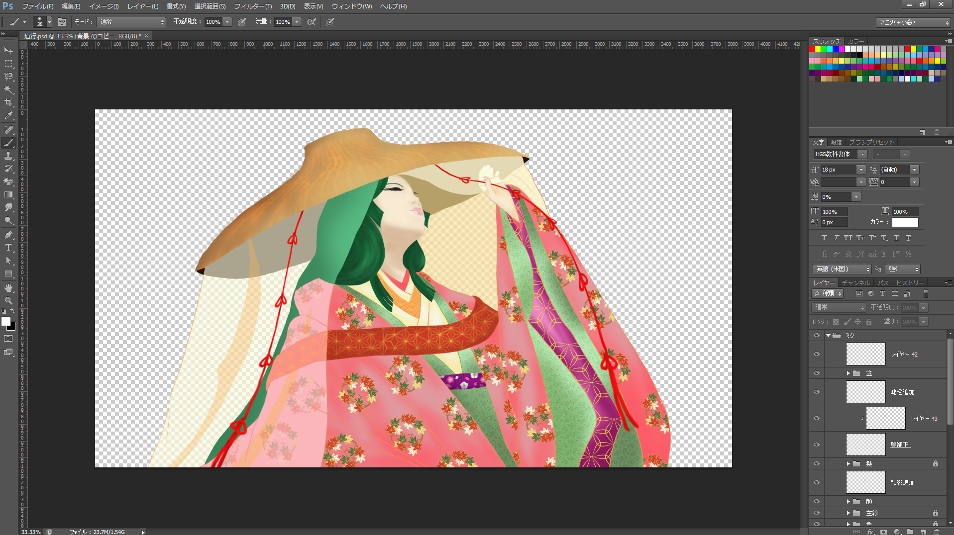Switch to the 段落 tab

click(x=837, y=142)
